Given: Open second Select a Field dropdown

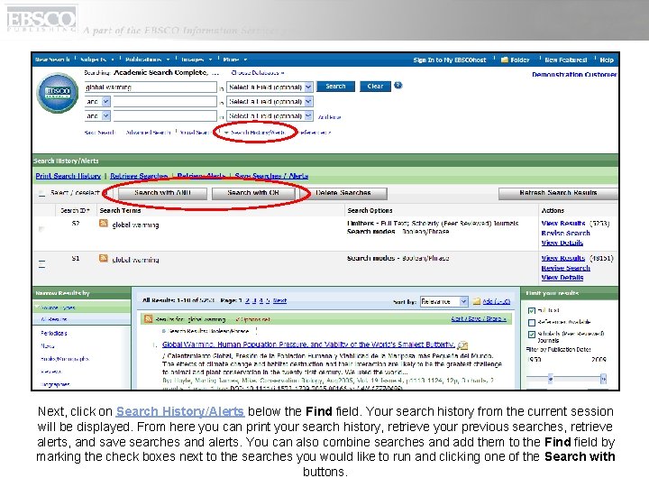Looking at the screenshot, I should coord(270,101).
